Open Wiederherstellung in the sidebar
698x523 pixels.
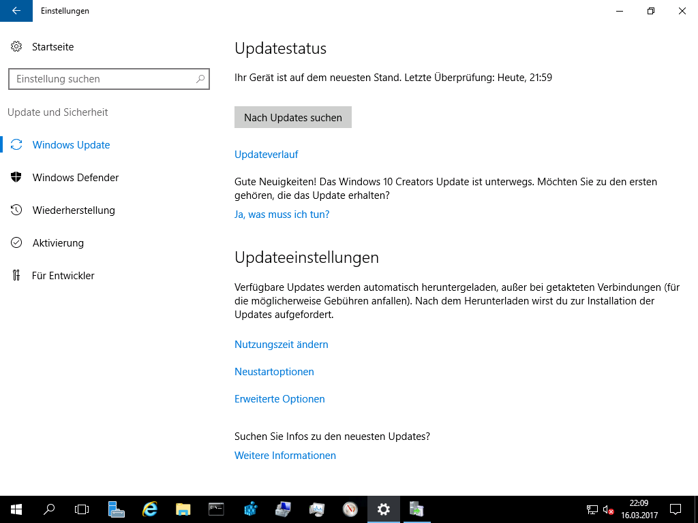(74, 210)
